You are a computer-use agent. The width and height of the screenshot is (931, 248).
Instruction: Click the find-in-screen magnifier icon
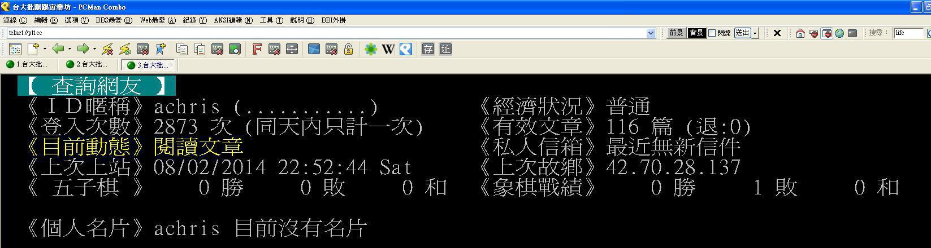point(235,49)
